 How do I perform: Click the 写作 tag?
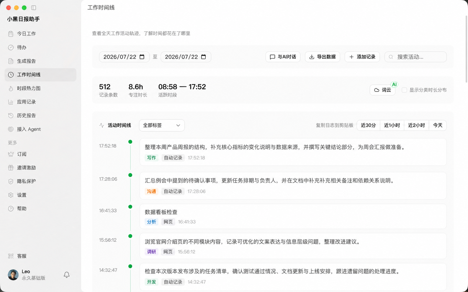point(151,158)
